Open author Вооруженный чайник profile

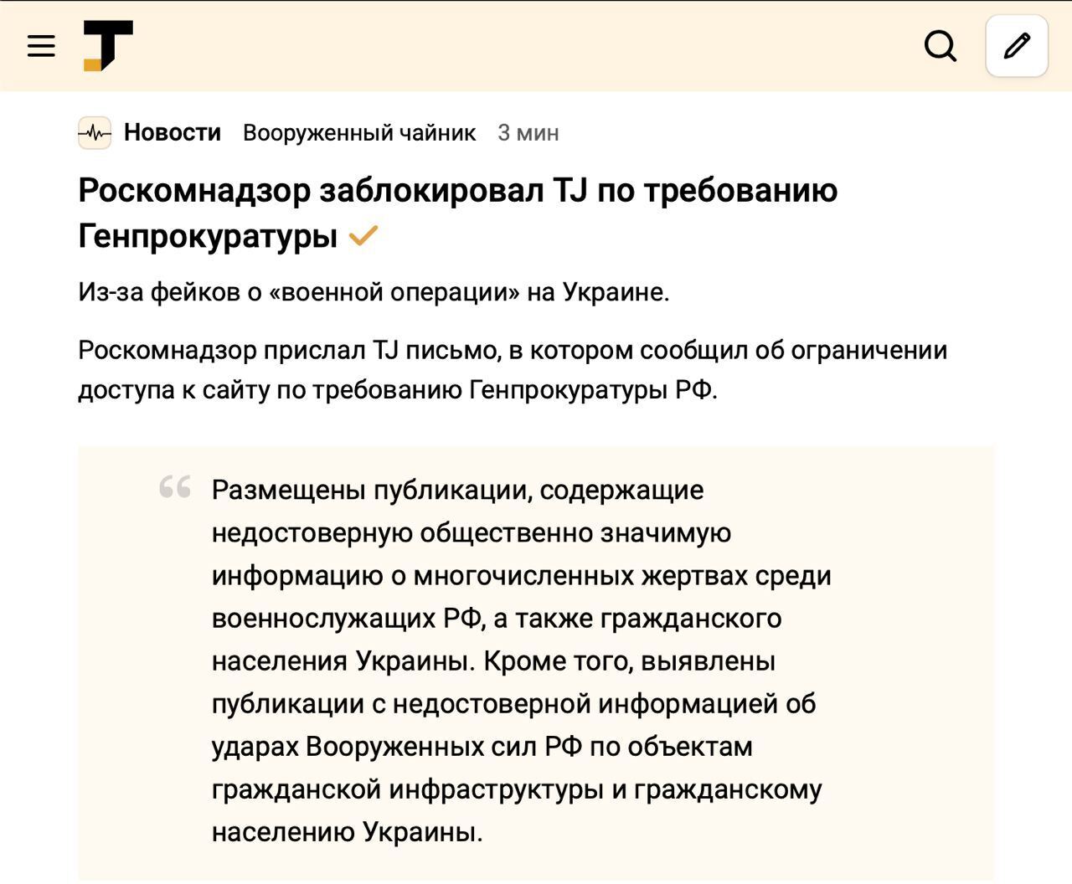tap(359, 133)
